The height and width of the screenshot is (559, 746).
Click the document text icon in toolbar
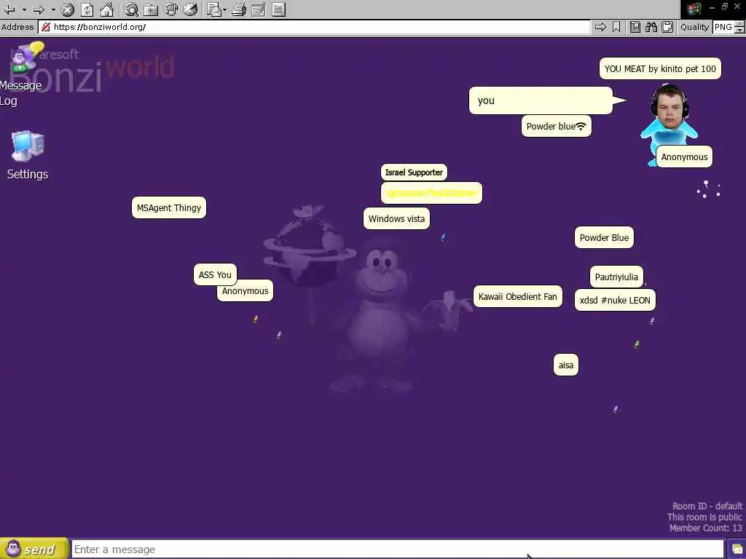coord(279,9)
